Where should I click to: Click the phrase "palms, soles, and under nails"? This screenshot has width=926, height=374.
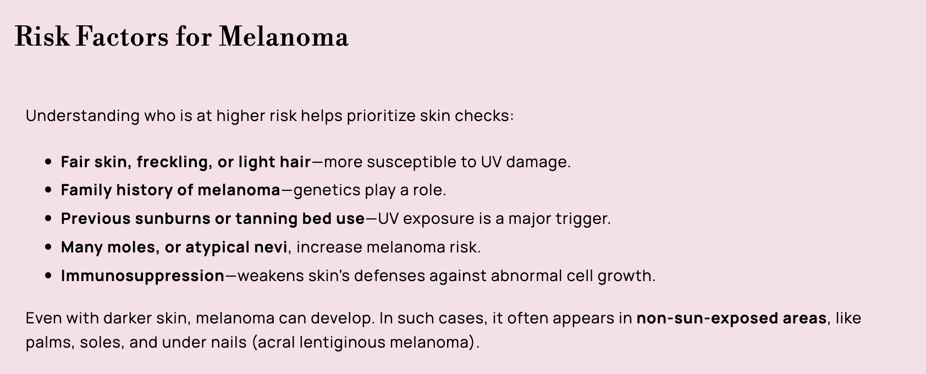(x=136, y=343)
